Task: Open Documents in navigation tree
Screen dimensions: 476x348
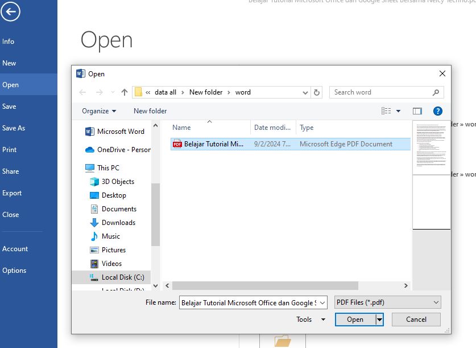Action: (113, 209)
